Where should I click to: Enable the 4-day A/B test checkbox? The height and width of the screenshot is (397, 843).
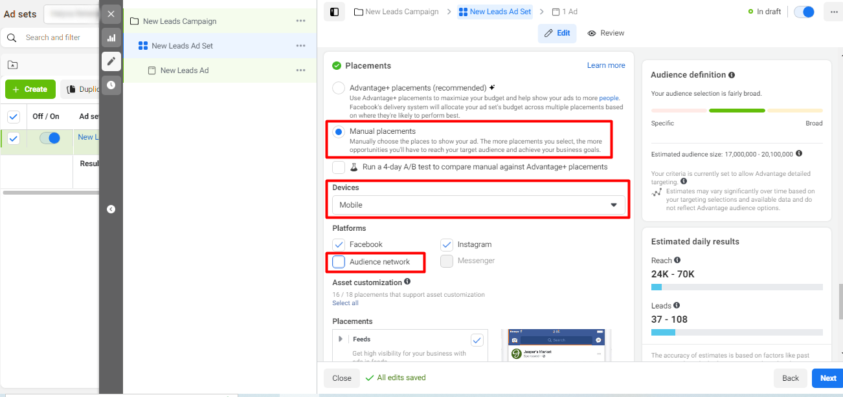click(339, 167)
